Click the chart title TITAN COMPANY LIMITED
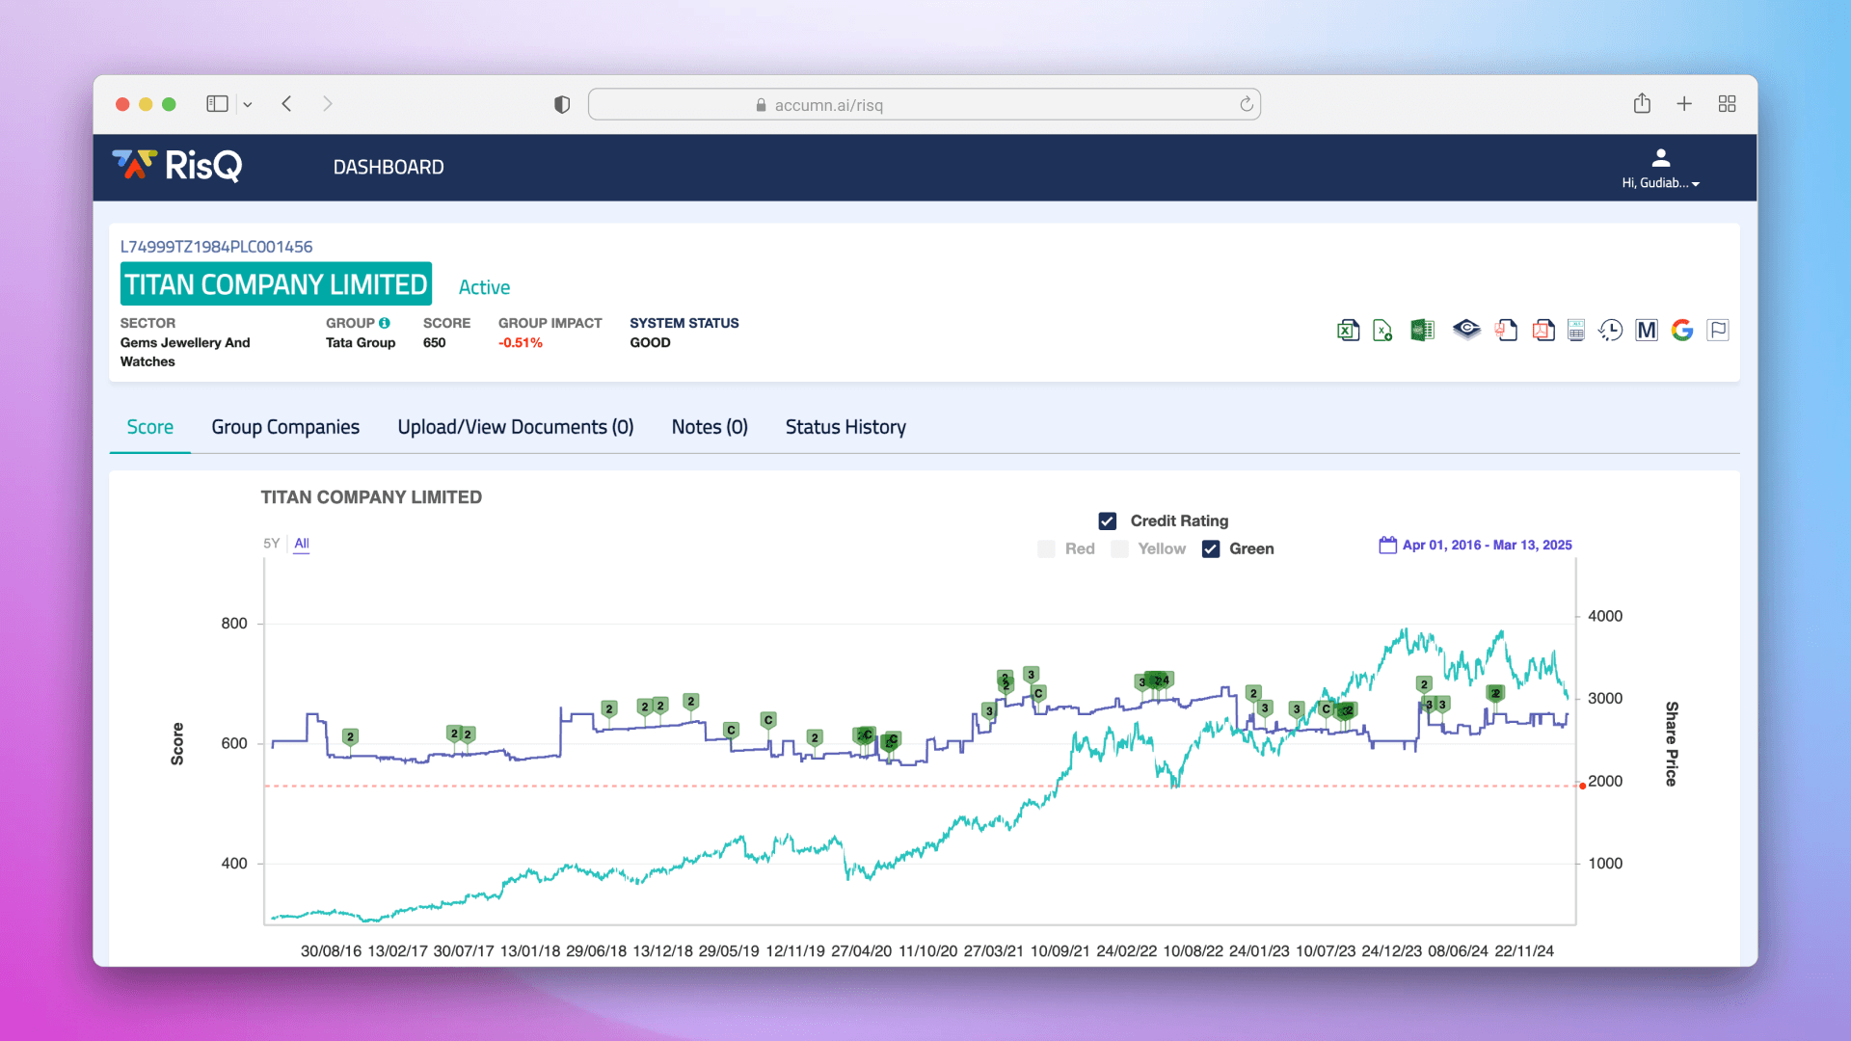The image size is (1851, 1041). click(371, 497)
